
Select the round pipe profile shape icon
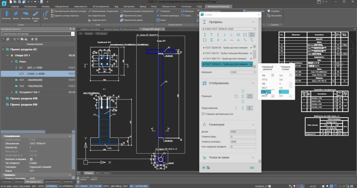(252, 35)
